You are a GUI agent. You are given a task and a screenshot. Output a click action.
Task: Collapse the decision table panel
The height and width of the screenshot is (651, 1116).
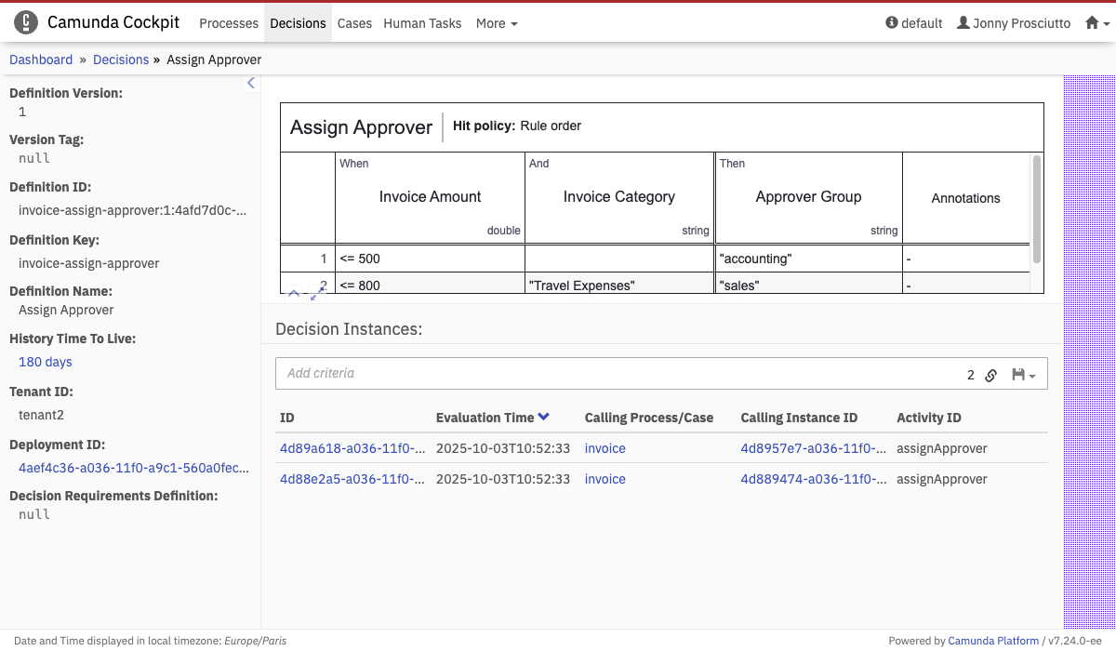294,294
